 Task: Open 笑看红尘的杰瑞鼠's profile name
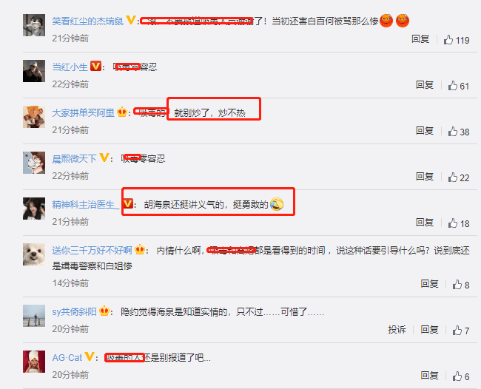coord(88,21)
